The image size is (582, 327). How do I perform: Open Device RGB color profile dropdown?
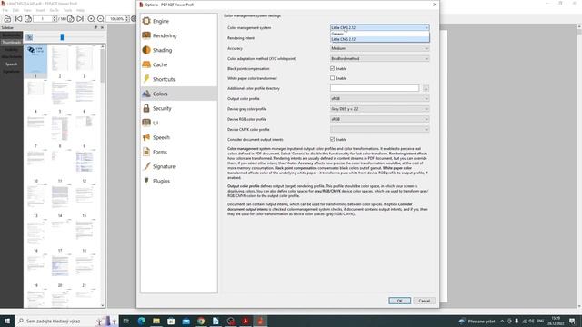tap(380, 119)
